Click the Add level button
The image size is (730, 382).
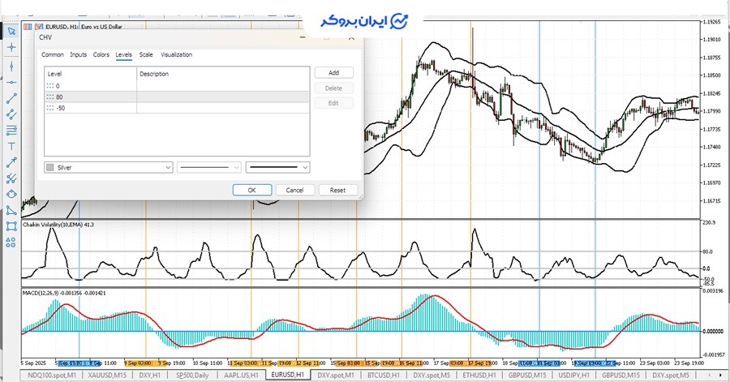(x=333, y=73)
